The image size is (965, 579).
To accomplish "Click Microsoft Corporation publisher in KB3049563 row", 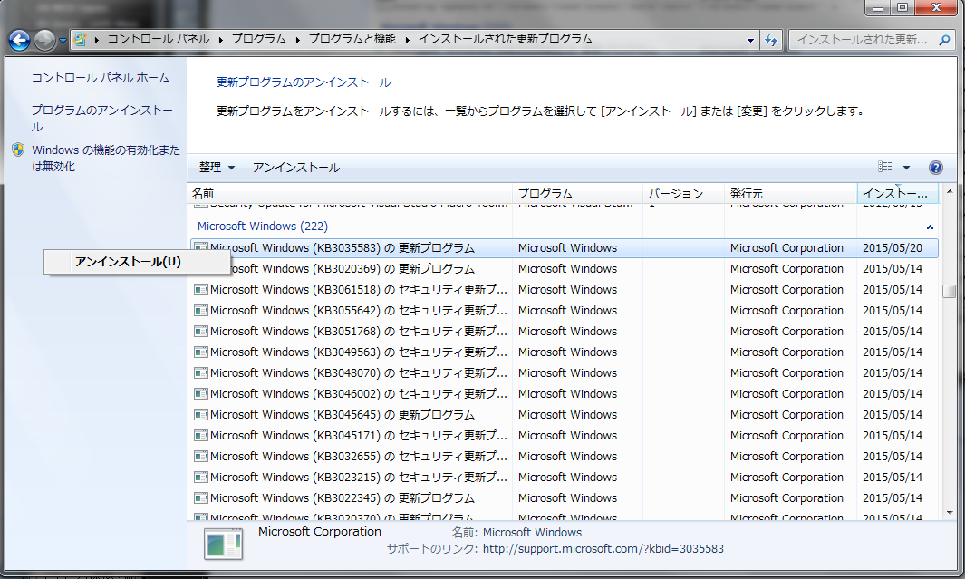I will pyautogui.click(x=786, y=352).
